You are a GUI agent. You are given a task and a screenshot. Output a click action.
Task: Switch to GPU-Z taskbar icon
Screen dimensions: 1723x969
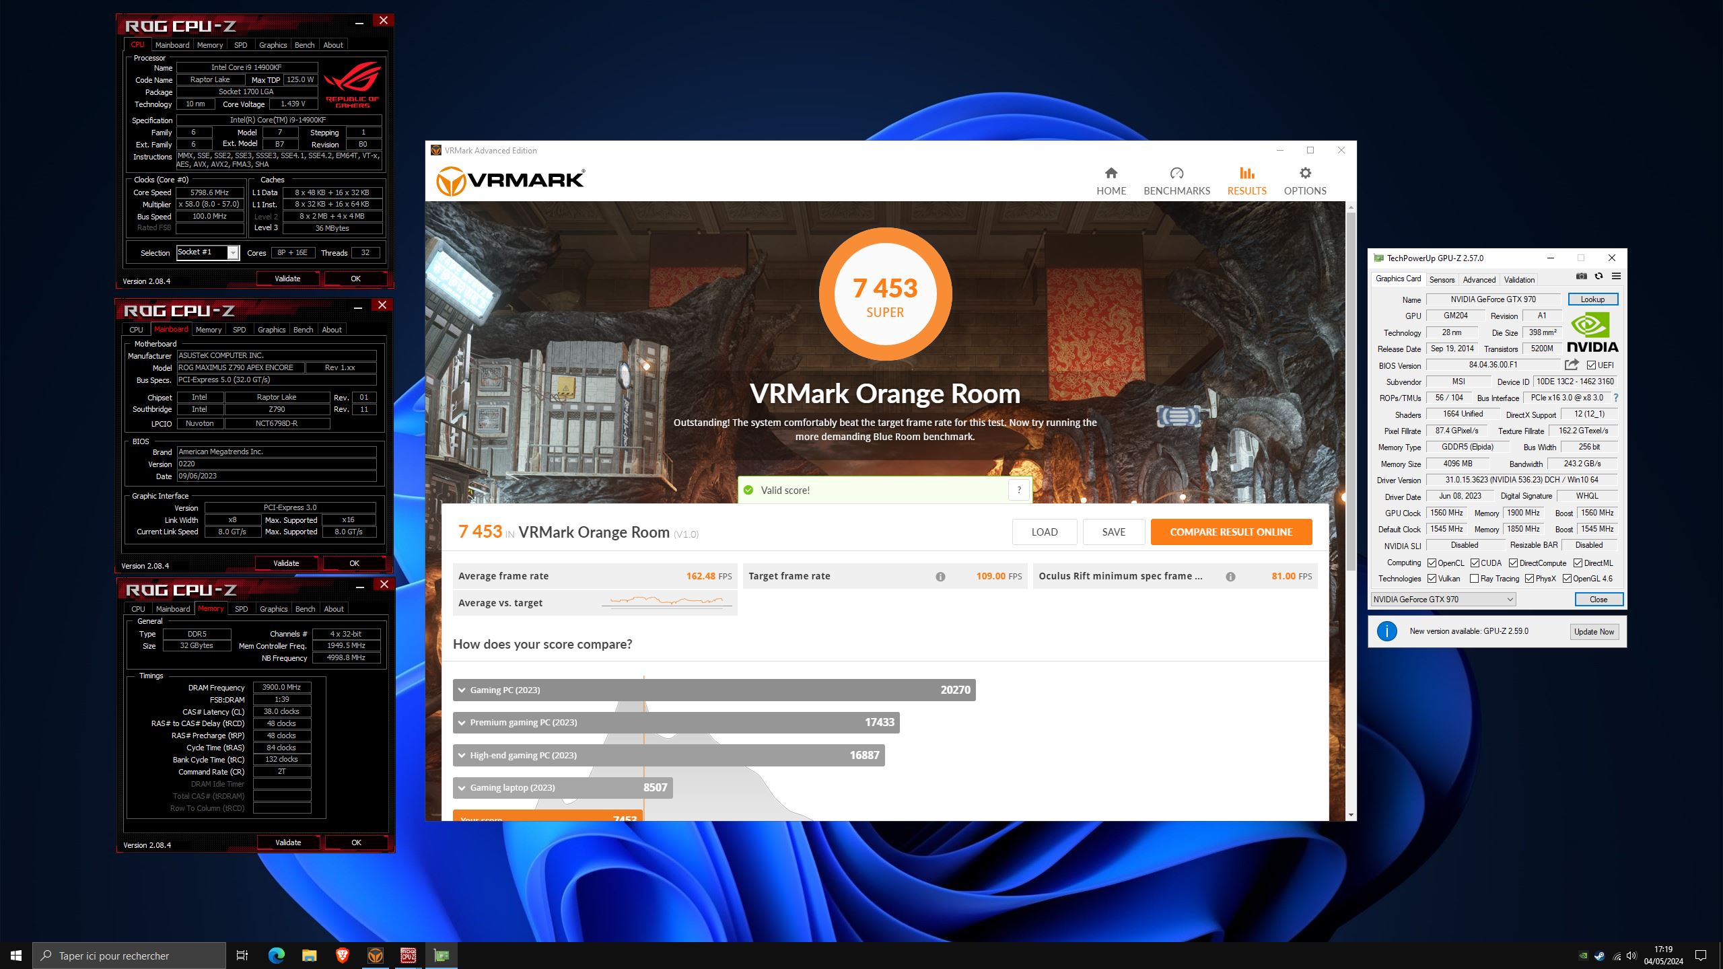442,956
